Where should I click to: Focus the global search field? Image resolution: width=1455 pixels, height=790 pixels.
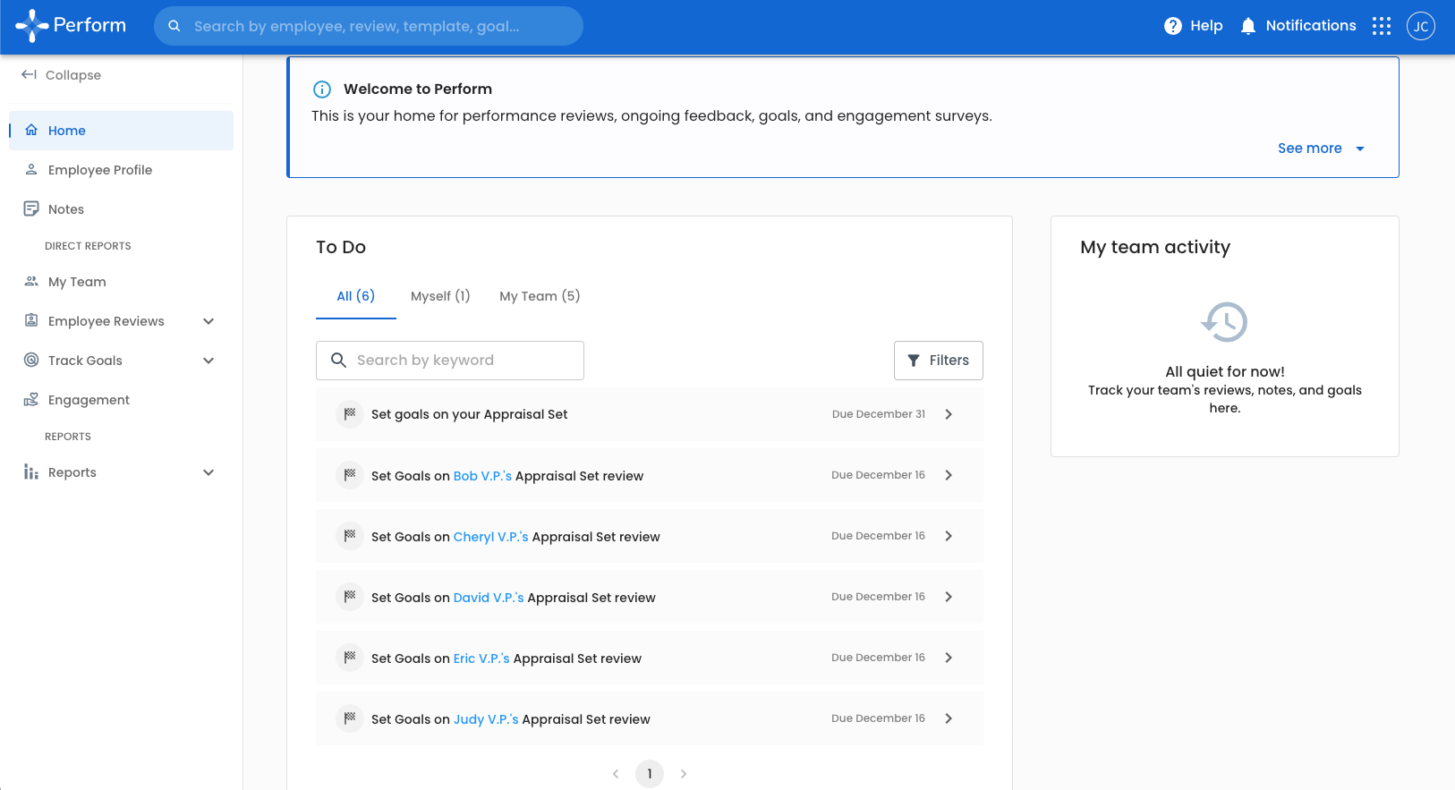(x=369, y=26)
